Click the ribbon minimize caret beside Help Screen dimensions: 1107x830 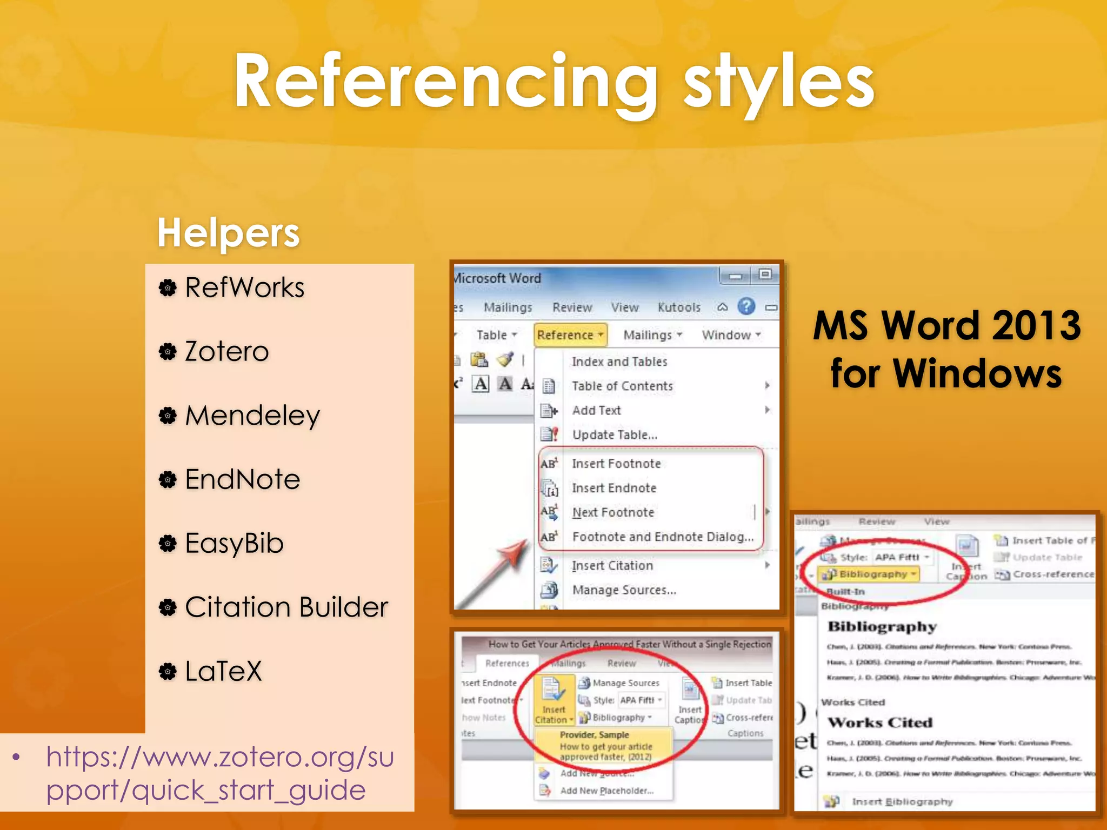tap(722, 307)
